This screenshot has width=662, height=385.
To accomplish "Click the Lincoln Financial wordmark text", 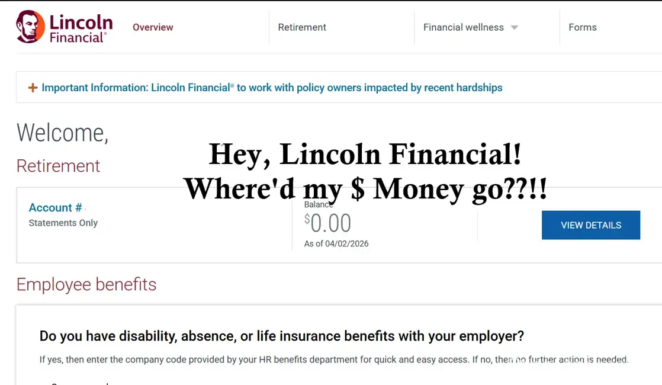I will click(x=81, y=28).
